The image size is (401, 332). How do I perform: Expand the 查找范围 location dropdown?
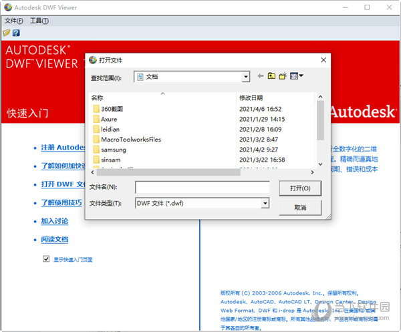245,77
